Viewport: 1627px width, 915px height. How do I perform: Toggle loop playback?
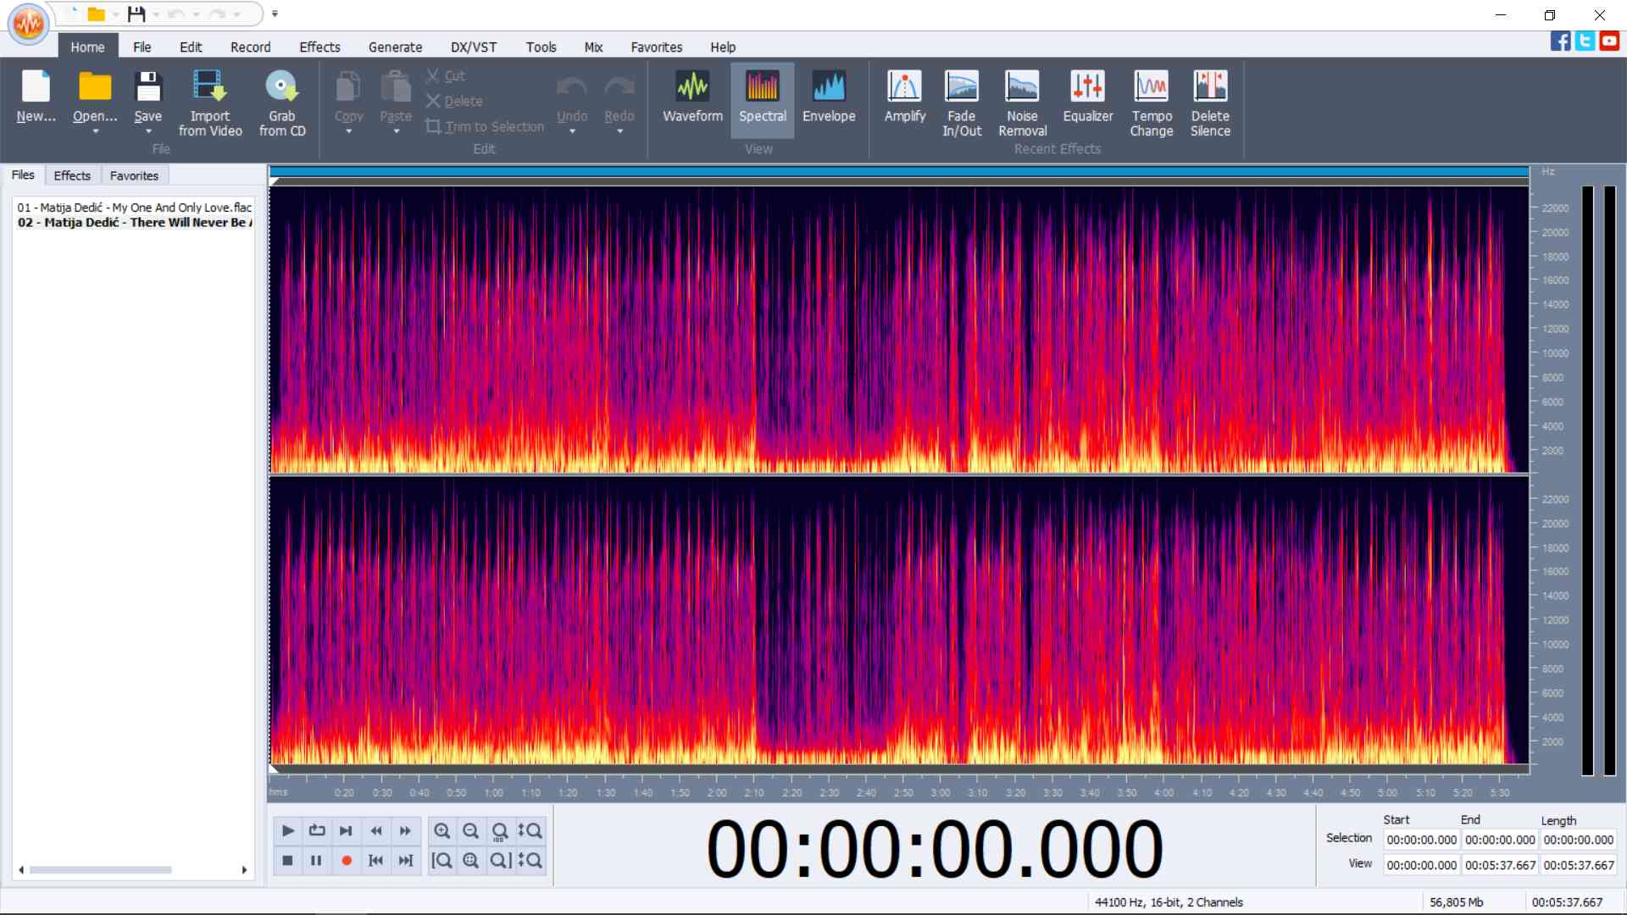click(316, 831)
